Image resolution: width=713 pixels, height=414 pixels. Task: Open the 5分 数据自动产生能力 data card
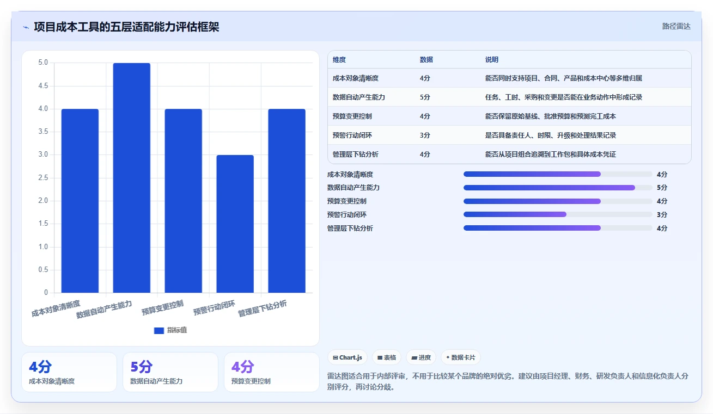[x=170, y=372]
